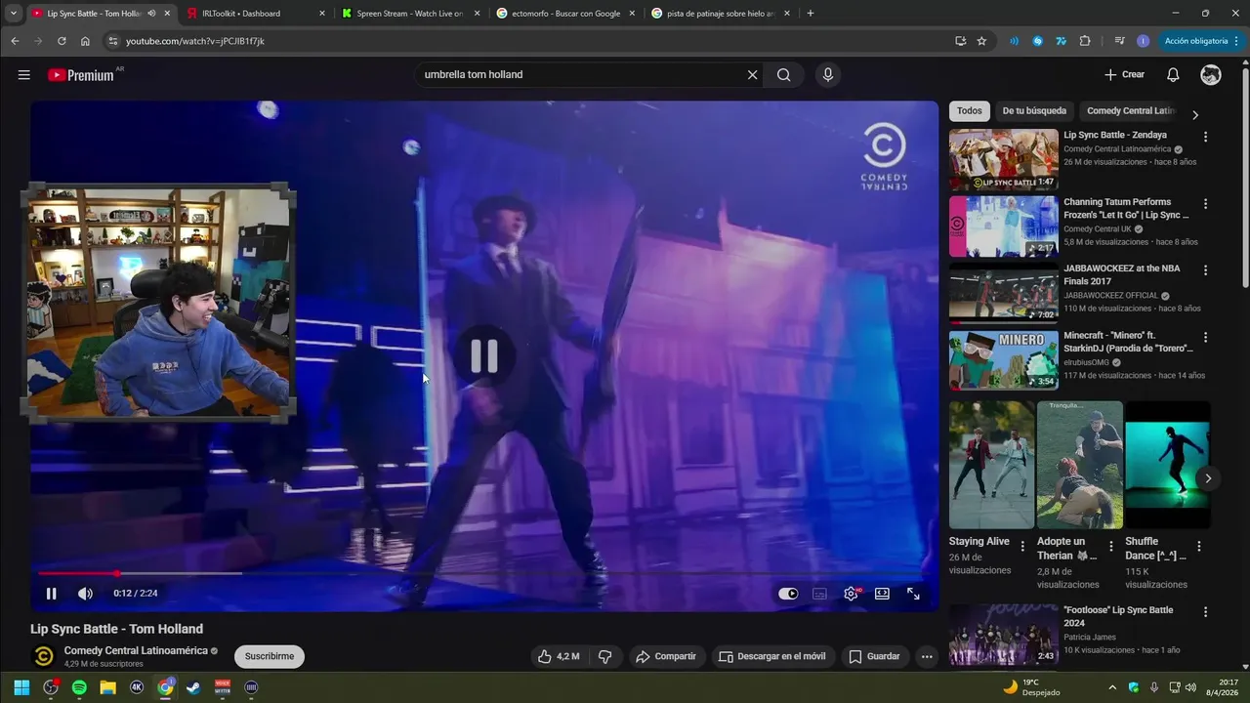Toggle the autoplay switch in the player
The height and width of the screenshot is (703, 1250).
tap(788, 593)
